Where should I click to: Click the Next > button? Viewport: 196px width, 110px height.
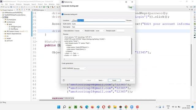(x=101, y=80)
